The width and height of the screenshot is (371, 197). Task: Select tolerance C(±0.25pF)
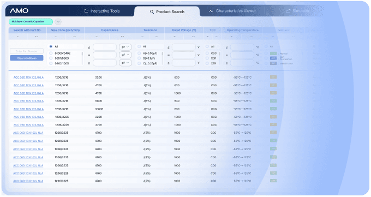click(139, 63)
